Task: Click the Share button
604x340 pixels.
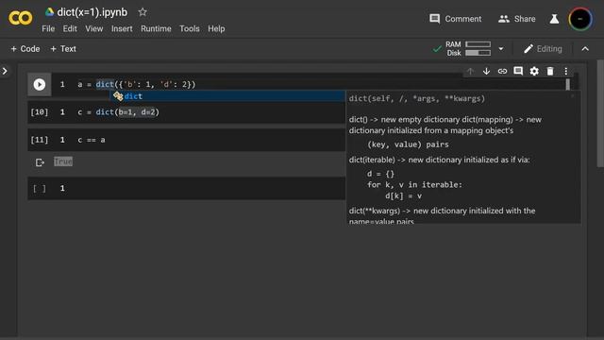Action: point(516,19)
